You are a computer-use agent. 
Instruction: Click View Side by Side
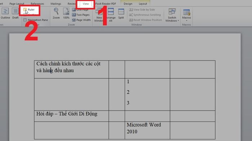pyautogui.click(x=142, y=10)
